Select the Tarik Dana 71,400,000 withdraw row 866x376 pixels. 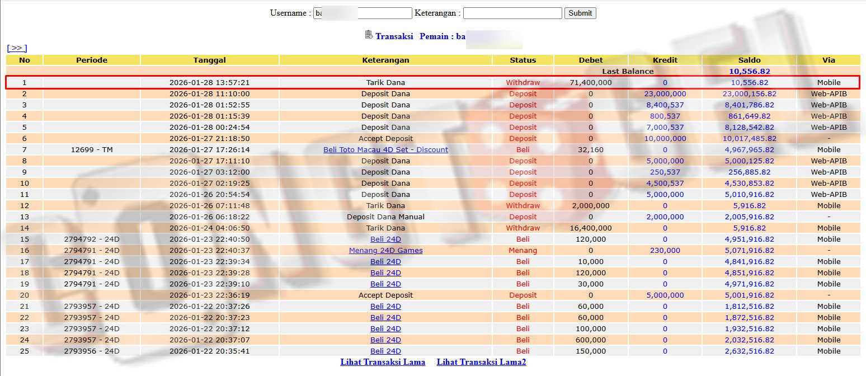pyautogui.click(x=385, y=82)
